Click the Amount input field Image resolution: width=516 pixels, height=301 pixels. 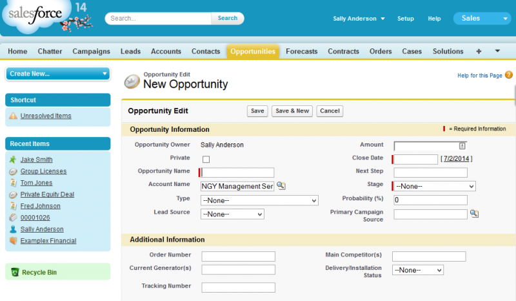tap(430, 146)
